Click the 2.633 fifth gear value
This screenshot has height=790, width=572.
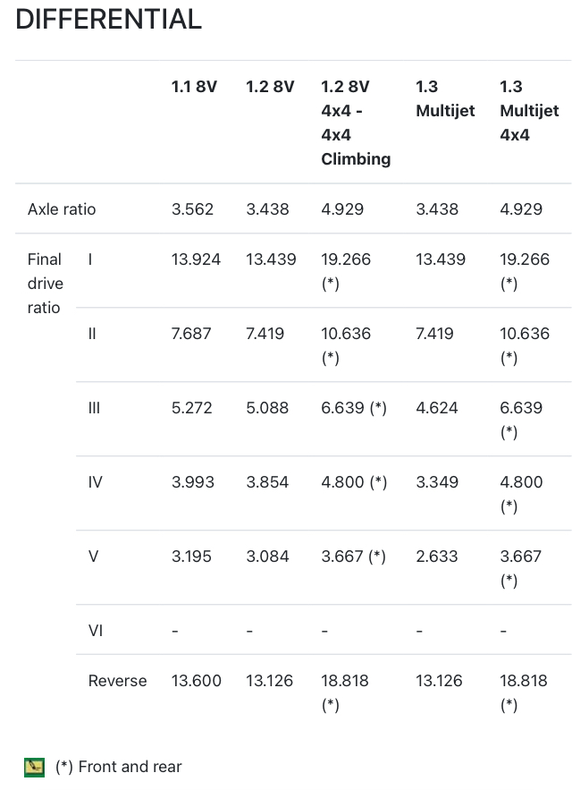point(437,556)
